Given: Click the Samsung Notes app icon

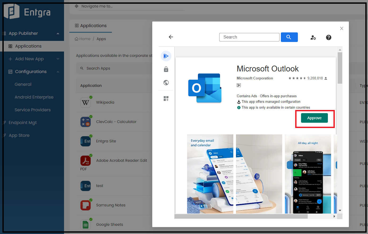Looking at the screenshot, I should 86,205.
